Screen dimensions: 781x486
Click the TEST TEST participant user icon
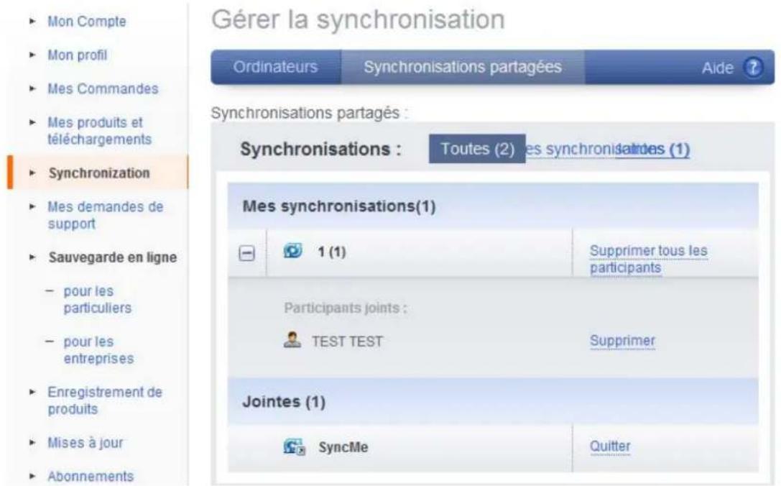coord(292,340)
